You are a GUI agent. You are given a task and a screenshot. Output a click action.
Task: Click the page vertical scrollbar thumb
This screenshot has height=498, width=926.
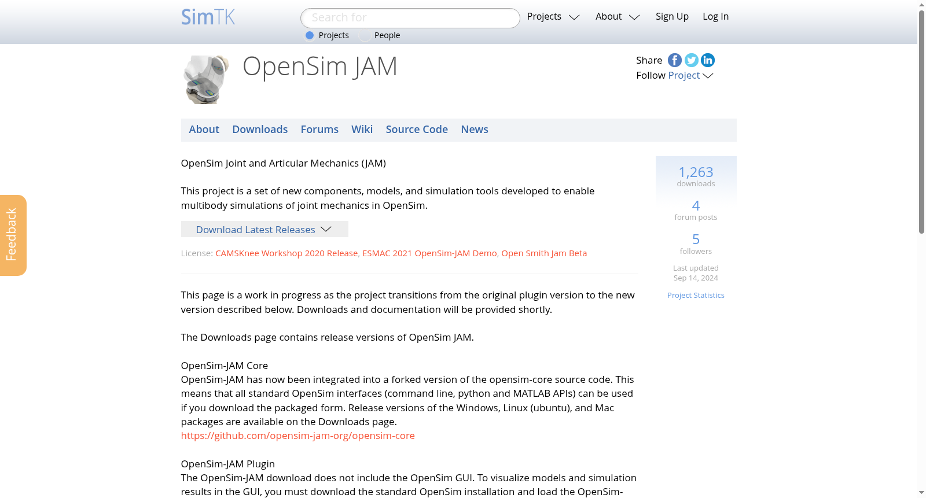click(x=921, y=121)
